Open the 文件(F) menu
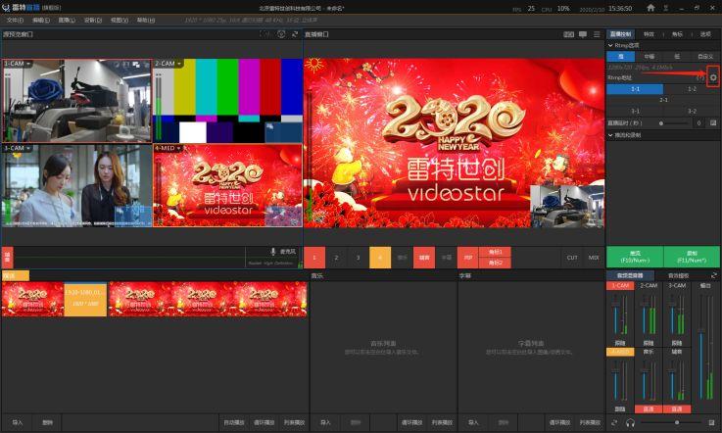The width and height of the screenshot is (722, 433). (15, 21)
